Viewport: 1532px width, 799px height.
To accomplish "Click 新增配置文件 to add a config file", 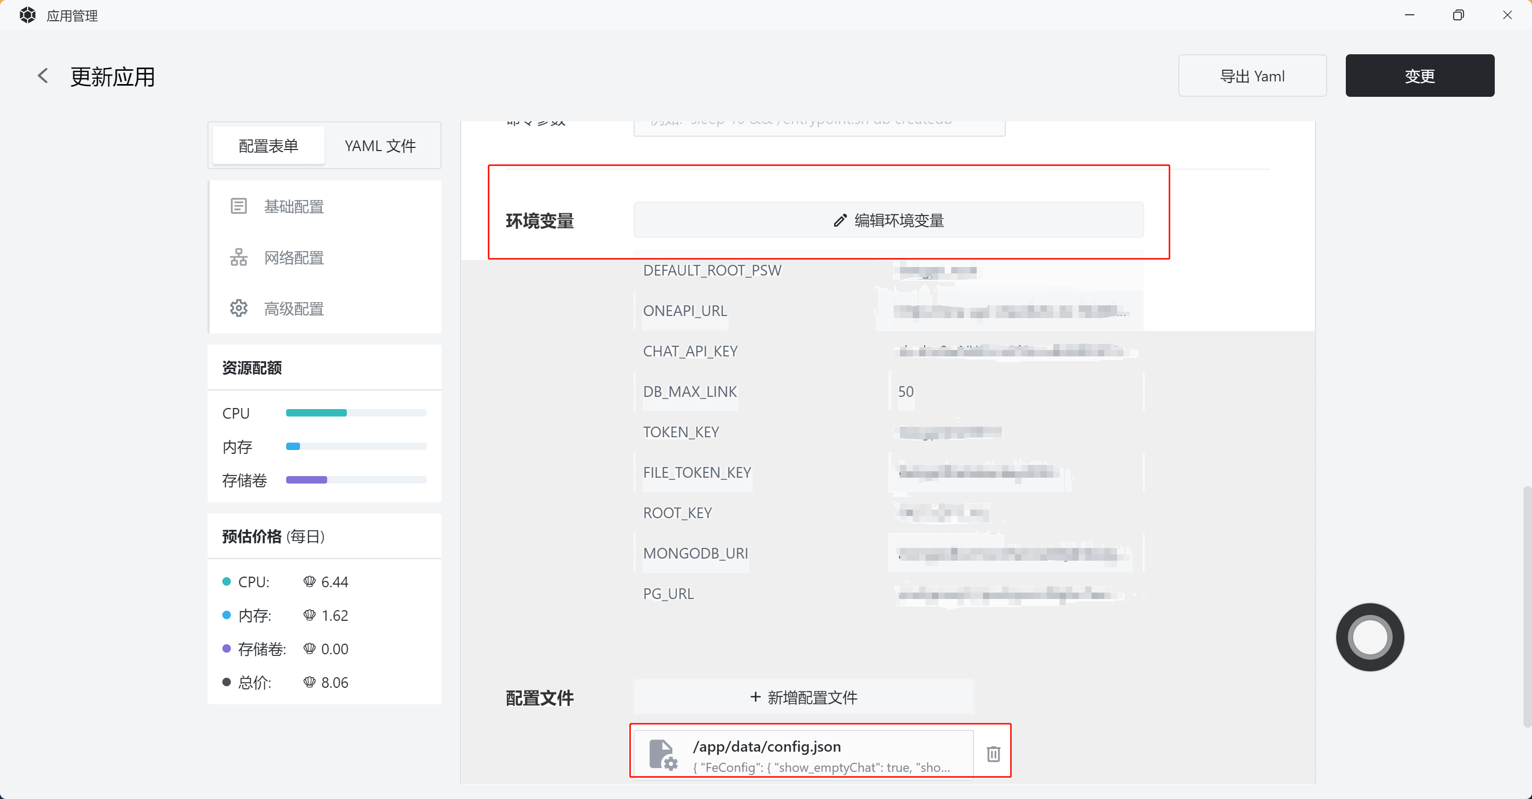I will (803, 697).
